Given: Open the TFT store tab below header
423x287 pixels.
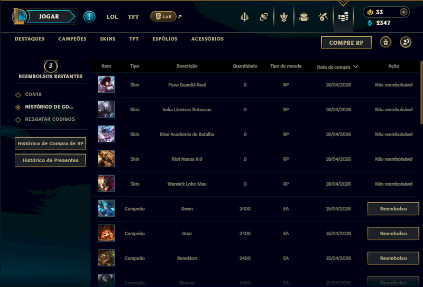Looking at the screenshot, I should point(134,39).
